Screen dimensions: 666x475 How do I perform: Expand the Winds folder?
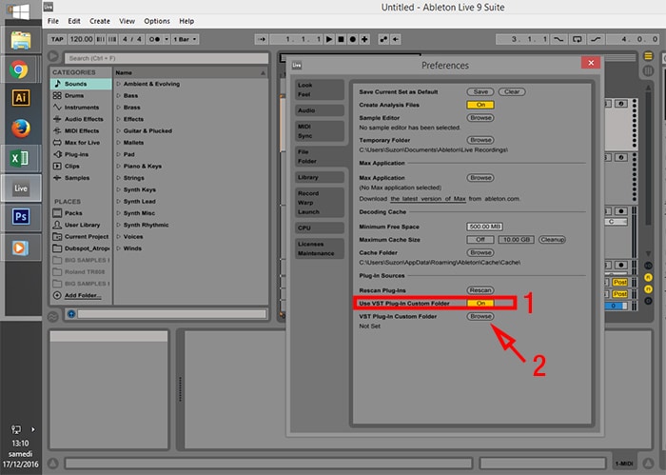click(119, 248)
